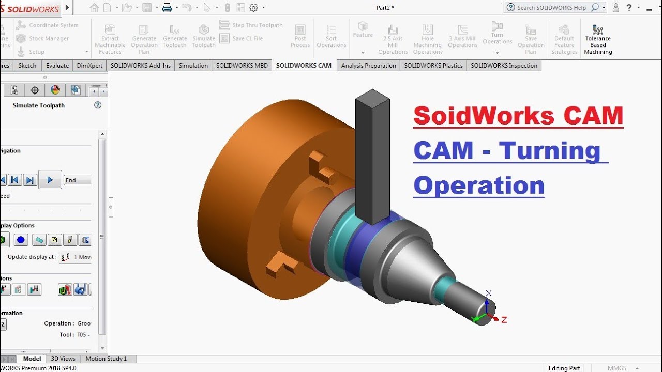The height and width of the screenshot is (372, 662).
Task: Open the DisplayManager color sphere tab
Action: pos(55,90)
